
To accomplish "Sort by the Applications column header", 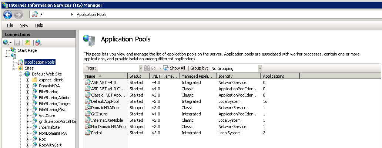I will point(280,76).
